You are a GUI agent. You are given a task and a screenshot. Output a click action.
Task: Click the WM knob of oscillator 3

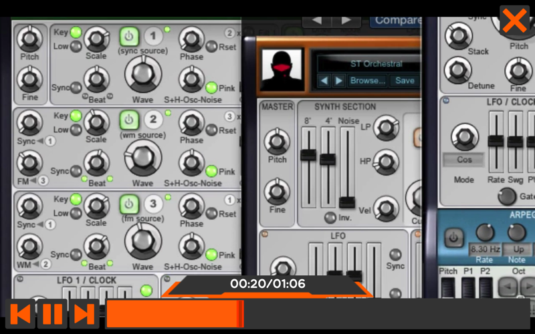pyautogui.click(x=29, y=246)
